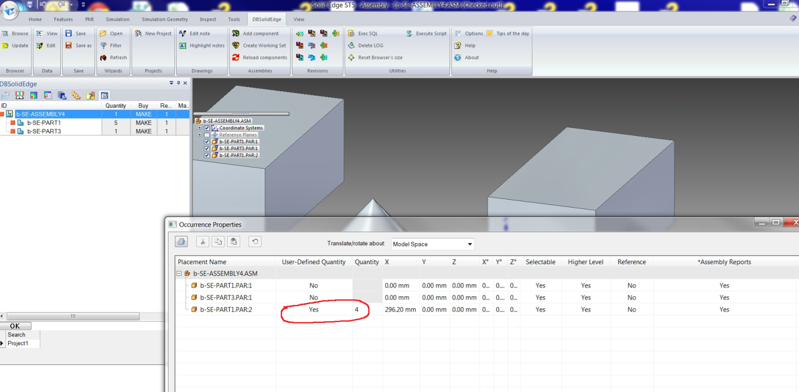Click Reload components
The image size is (799, 392).
pos(260,58)
